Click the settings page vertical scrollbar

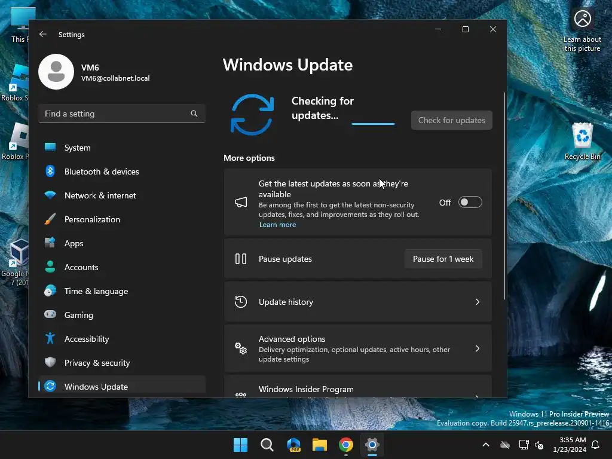point(504,196)
